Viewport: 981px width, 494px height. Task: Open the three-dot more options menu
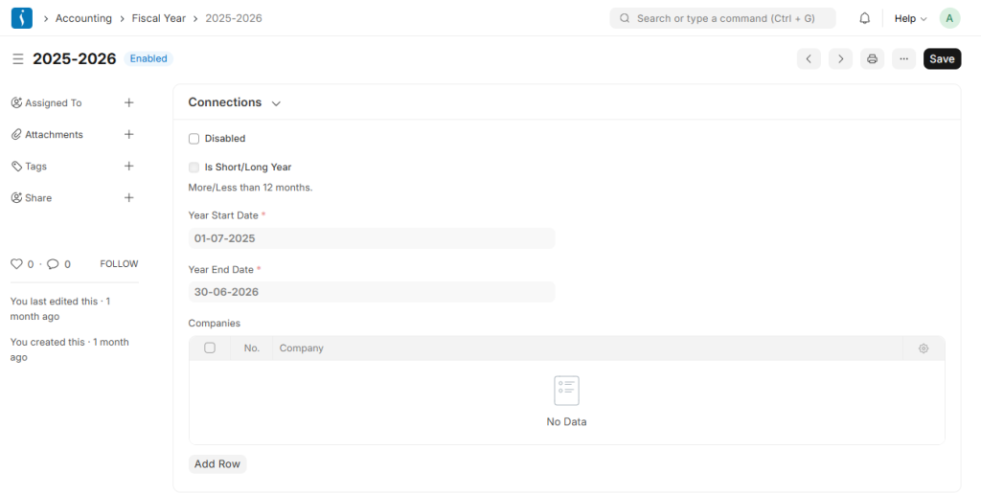pos(903,58)
